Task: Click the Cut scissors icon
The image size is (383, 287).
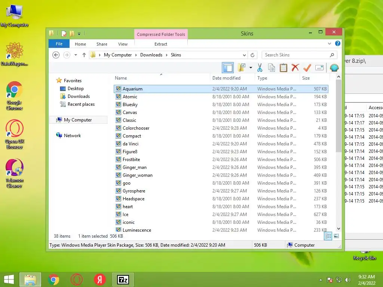Action: [260, 68]
